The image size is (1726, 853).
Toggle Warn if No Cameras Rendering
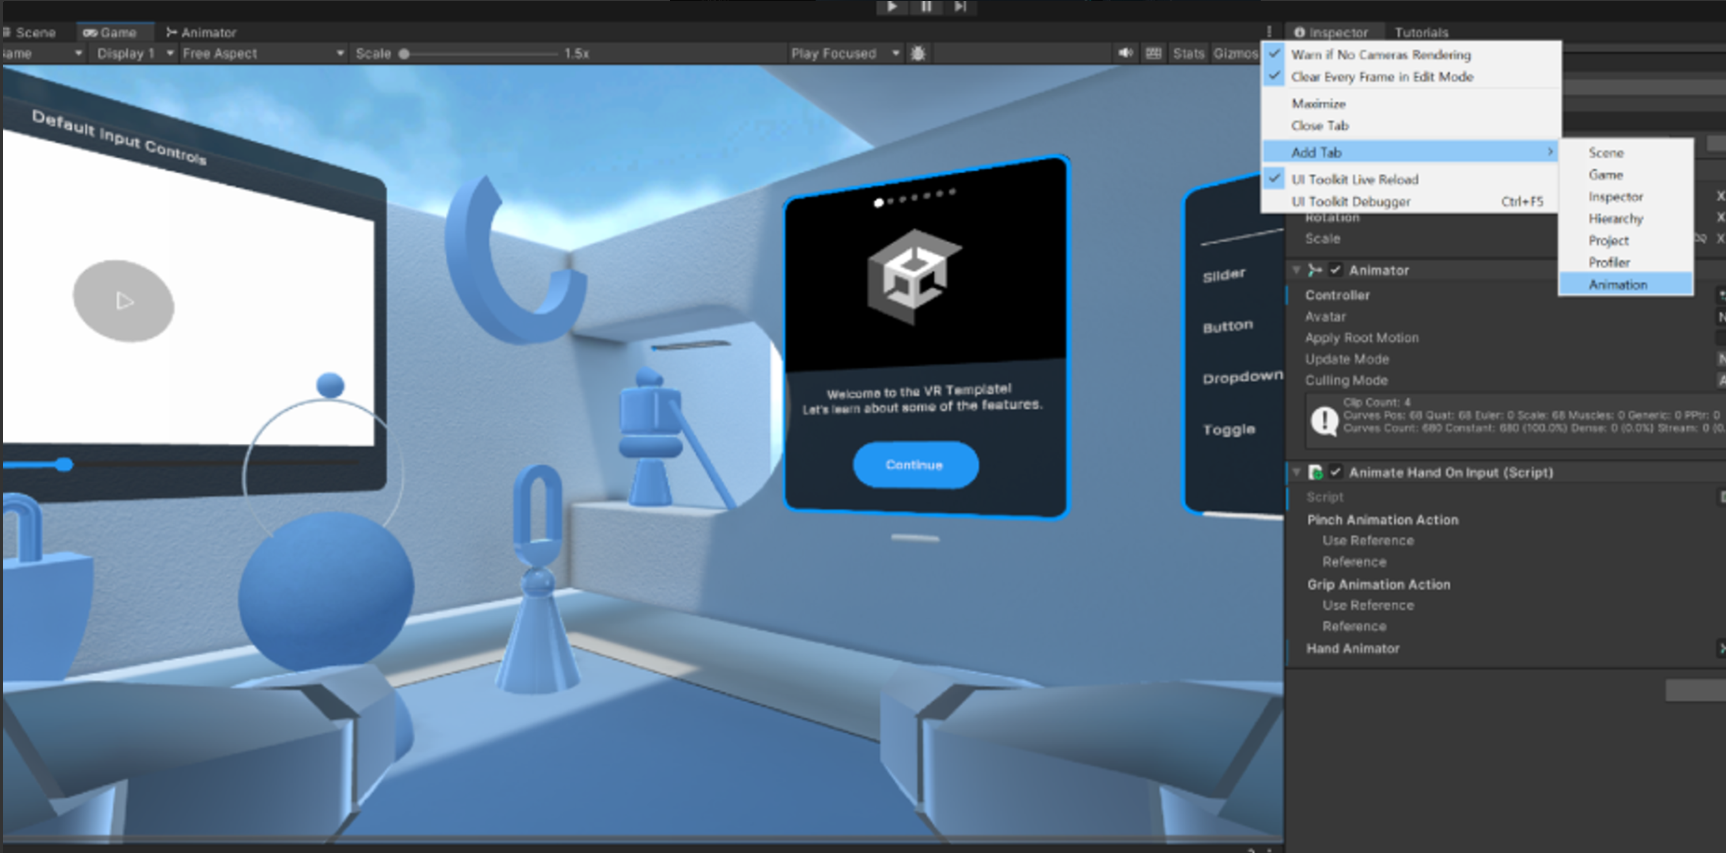tap(1380, 54)
